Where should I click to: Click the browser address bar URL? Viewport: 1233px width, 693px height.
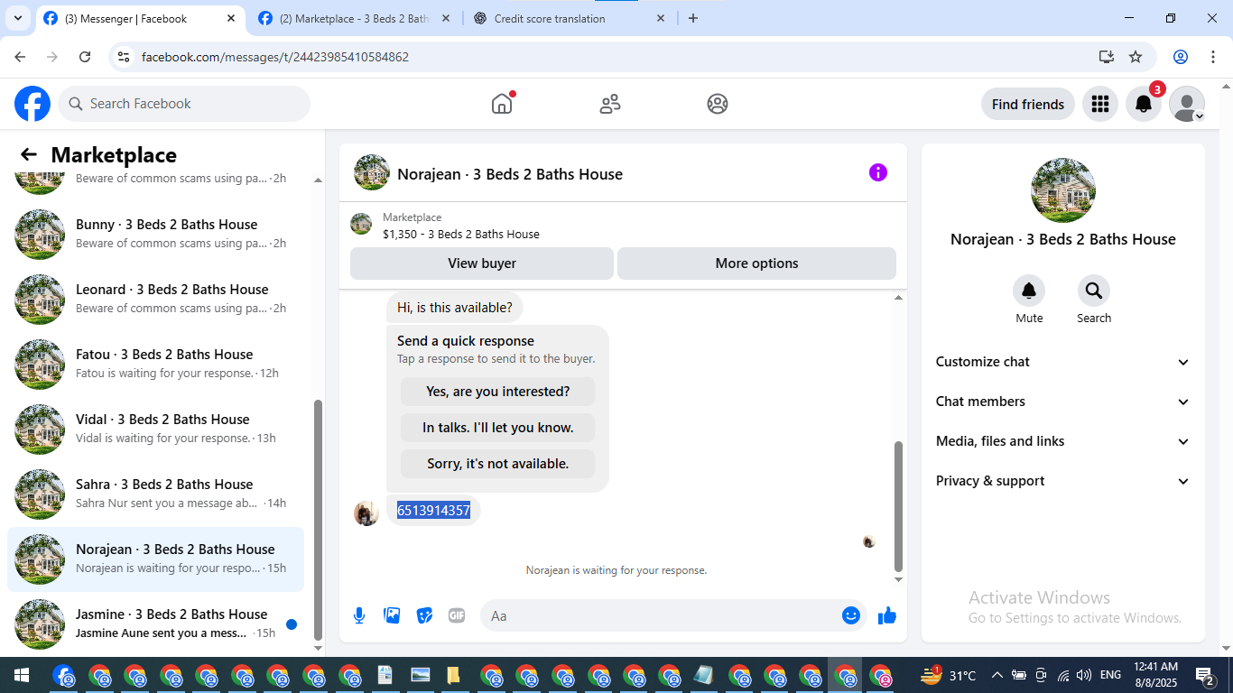[x=275, y=57]
